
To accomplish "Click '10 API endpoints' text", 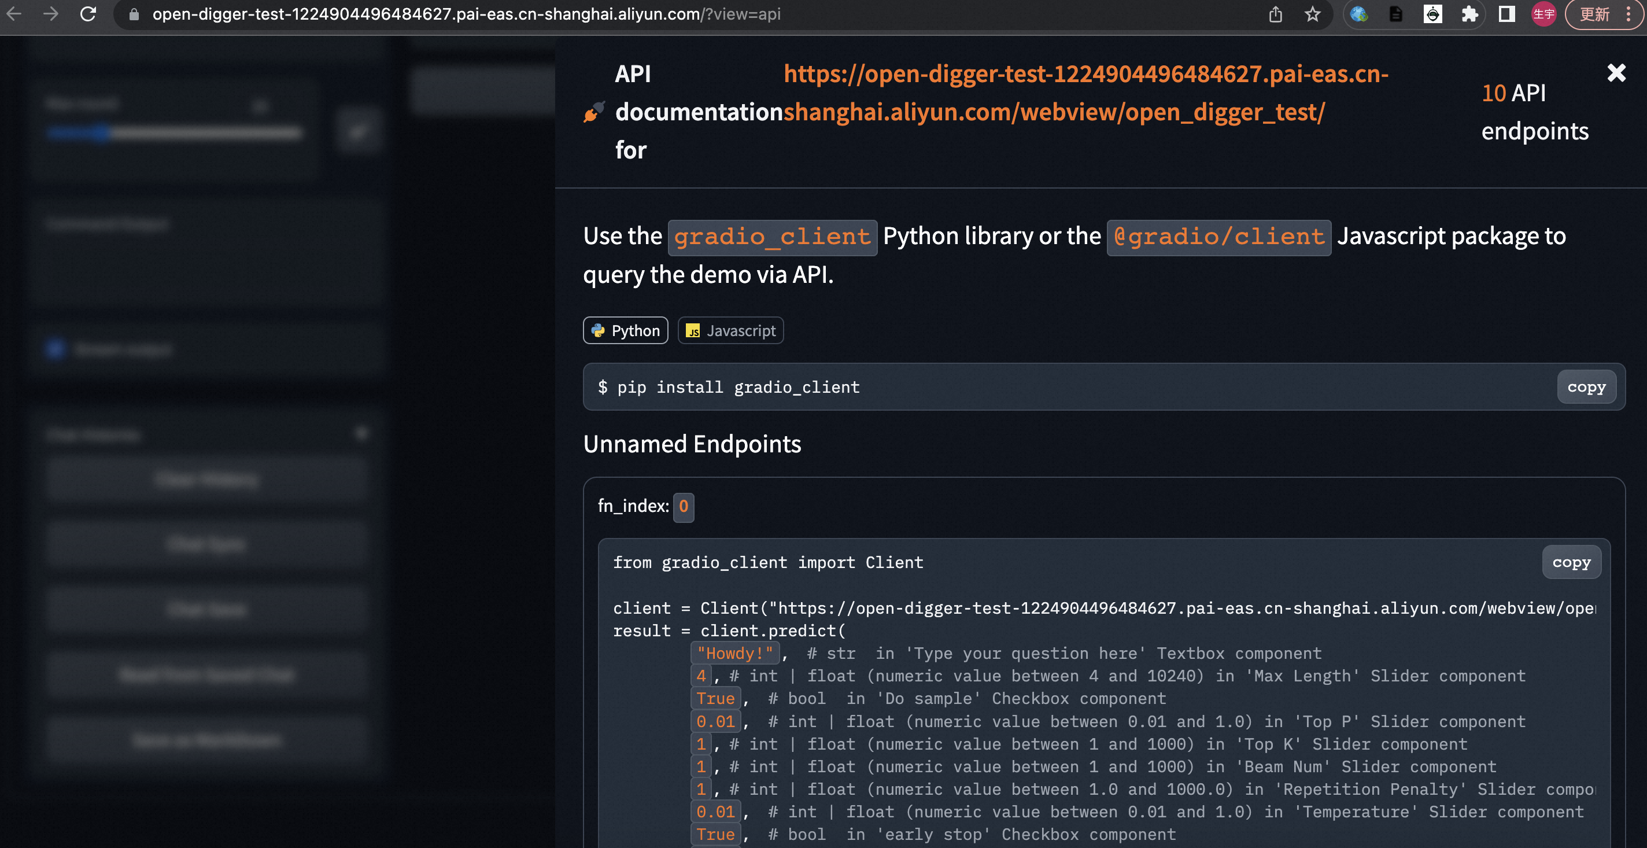I will 1534,112.
